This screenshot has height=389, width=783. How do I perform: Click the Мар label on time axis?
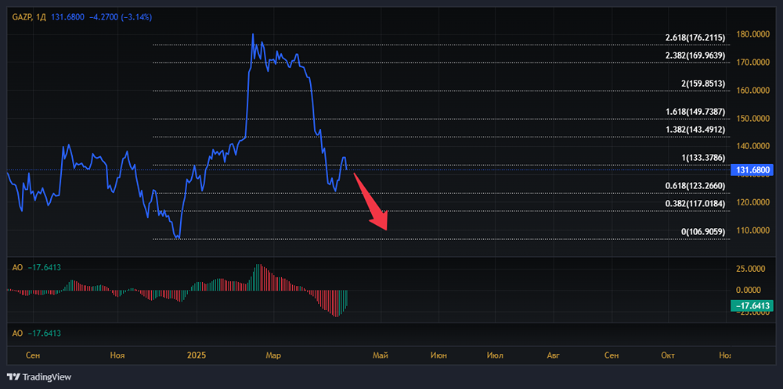273,355
